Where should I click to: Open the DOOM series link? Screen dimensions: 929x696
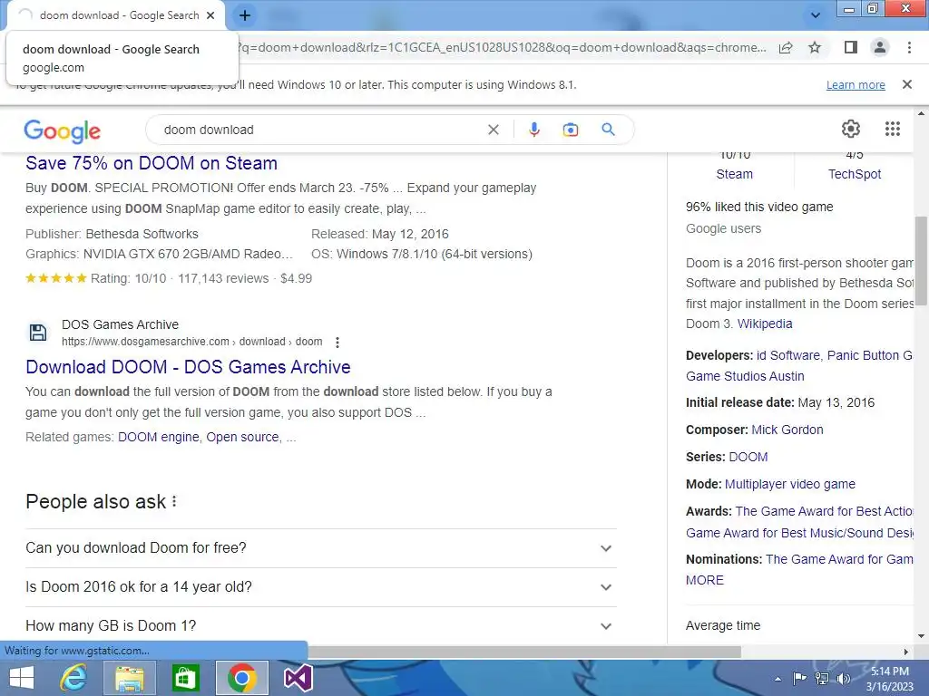click(748, 457)
